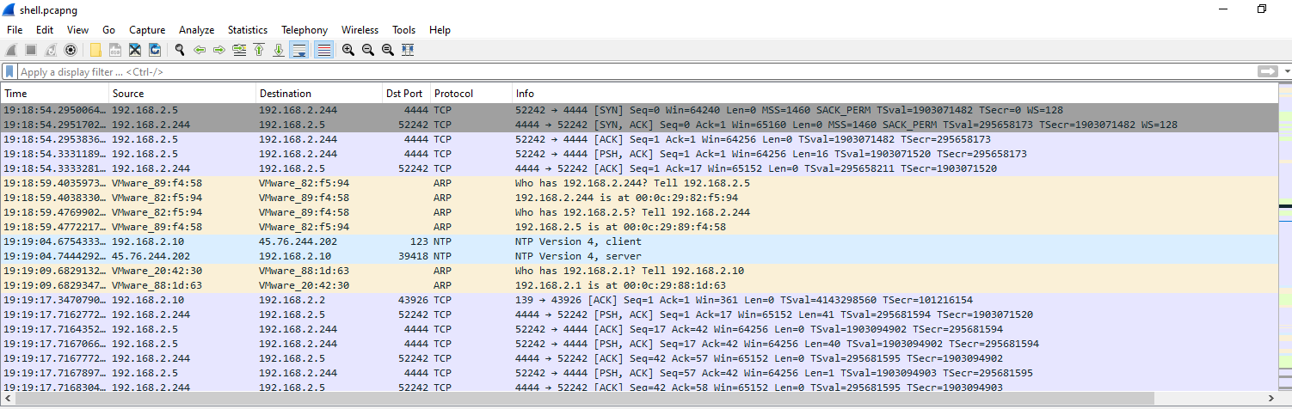Select the first NTP Version 4 client packet
The image size is (1292, 409).
pyautogui.click(x=602, y=241)
